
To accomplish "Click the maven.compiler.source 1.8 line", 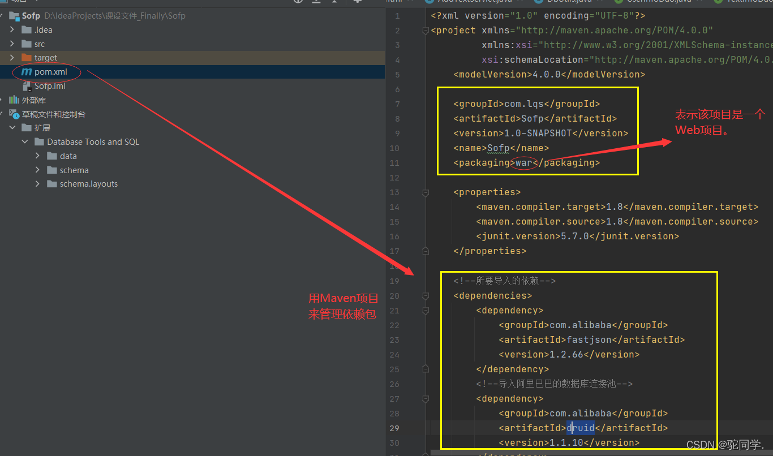I will click(x=617, y=221).
